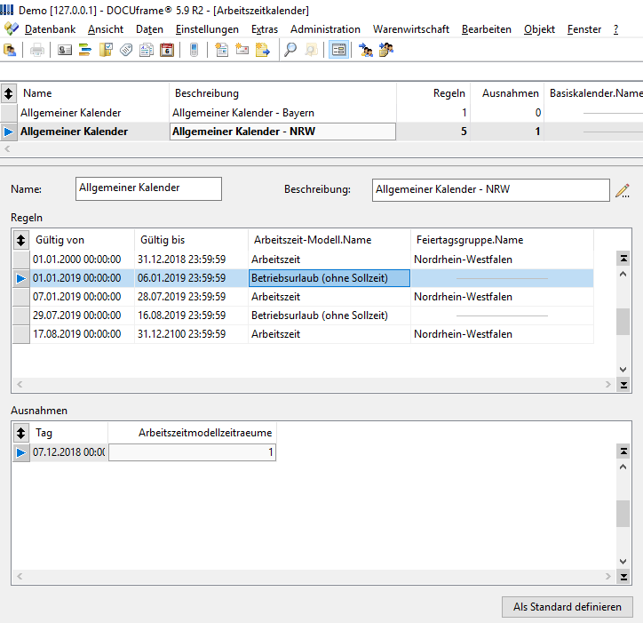Open the Datenbank menu
The height and width of the screenshot is (623, 643).
50,29
